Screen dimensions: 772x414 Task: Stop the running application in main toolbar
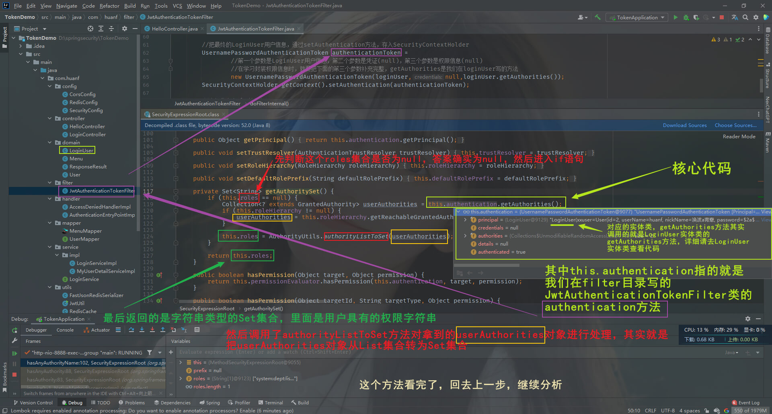[722, 17]
